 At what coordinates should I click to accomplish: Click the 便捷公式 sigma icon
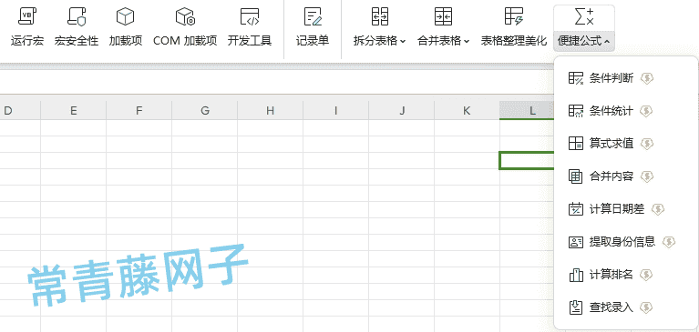pyautogui.click(x=584, y=16)
